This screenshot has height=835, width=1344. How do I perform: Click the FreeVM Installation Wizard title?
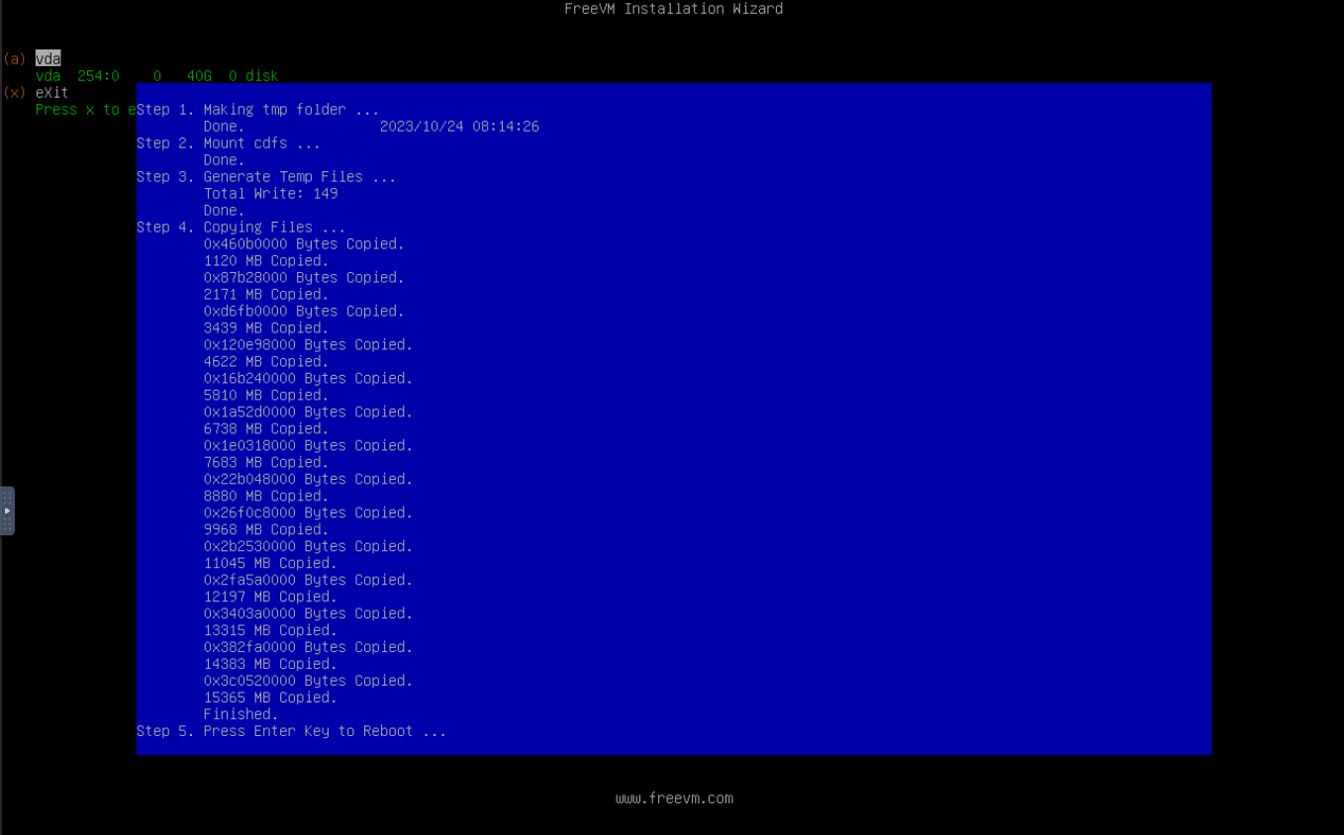coord(673,9)
